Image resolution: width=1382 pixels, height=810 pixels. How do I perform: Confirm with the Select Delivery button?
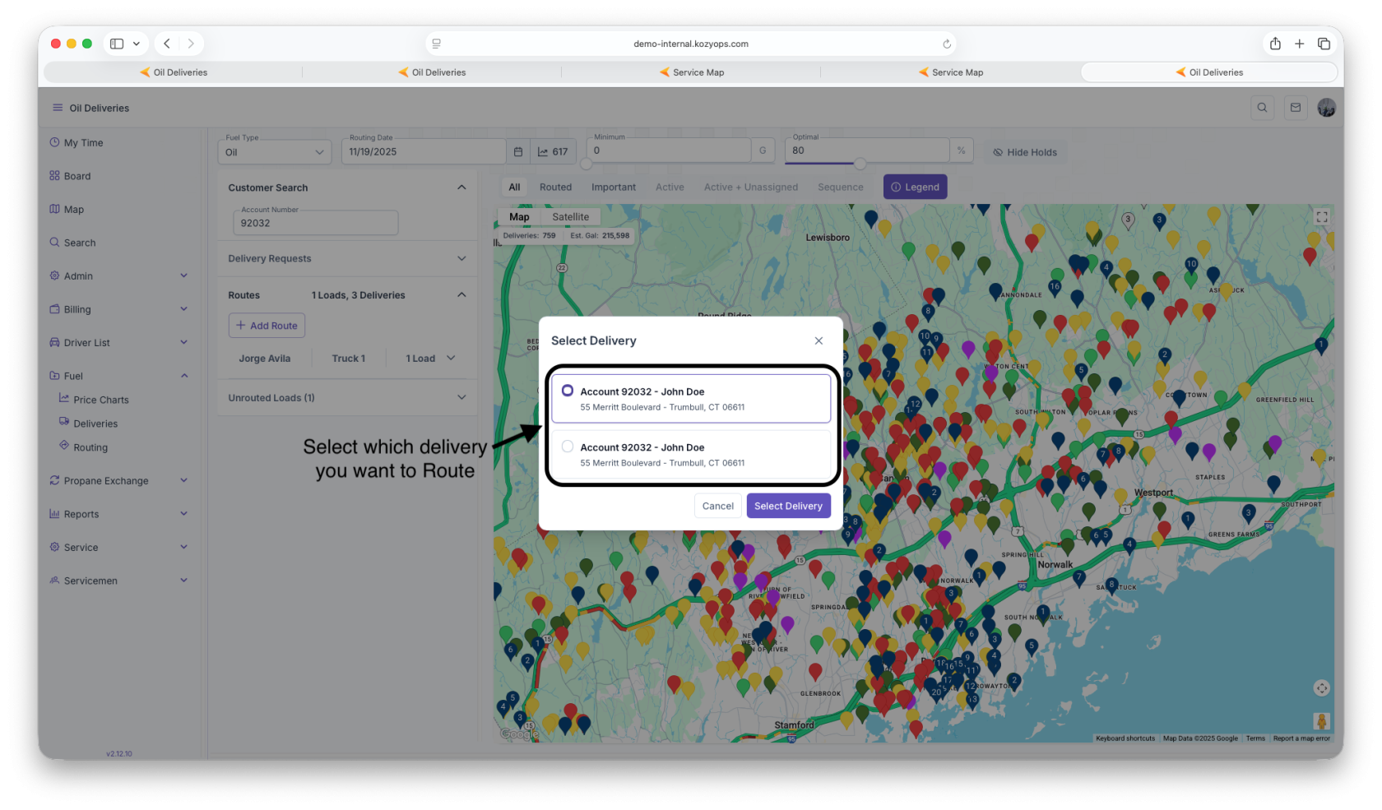[788, 506]
